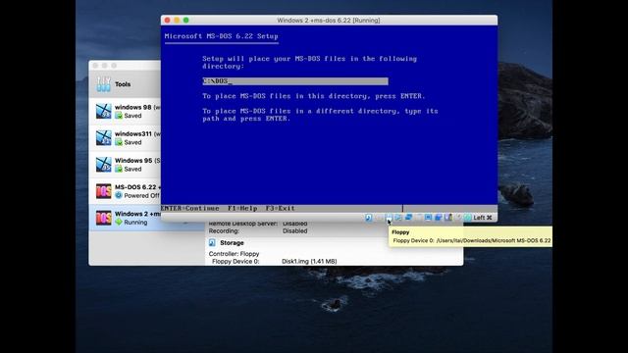
Task: Click ENTER=Continue in the DOS status line
Action: [189, 208]
